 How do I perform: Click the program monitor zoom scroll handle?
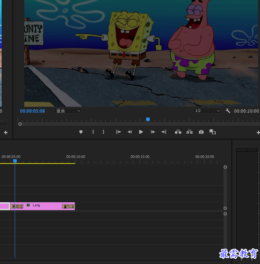[20, 124]
